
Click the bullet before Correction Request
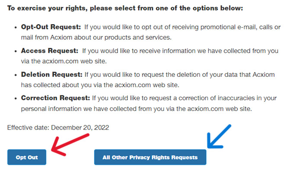point(16,98)
